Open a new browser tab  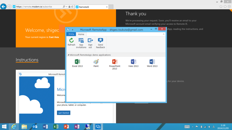[111, 7]
